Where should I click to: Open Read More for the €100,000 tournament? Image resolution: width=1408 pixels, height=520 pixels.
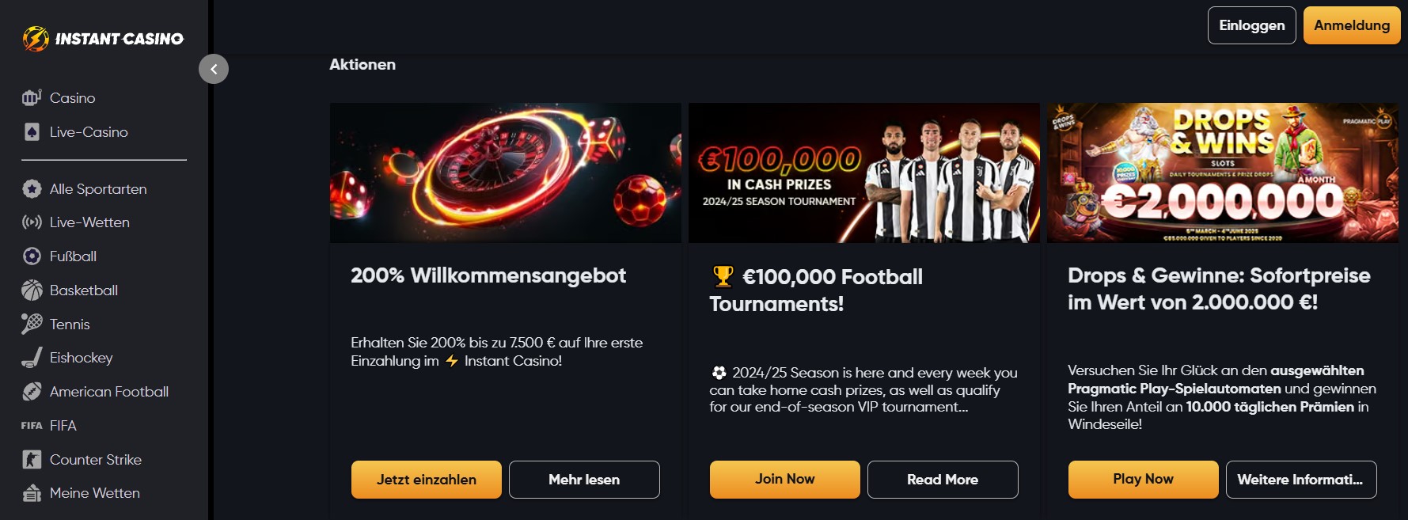click(943, 479)
